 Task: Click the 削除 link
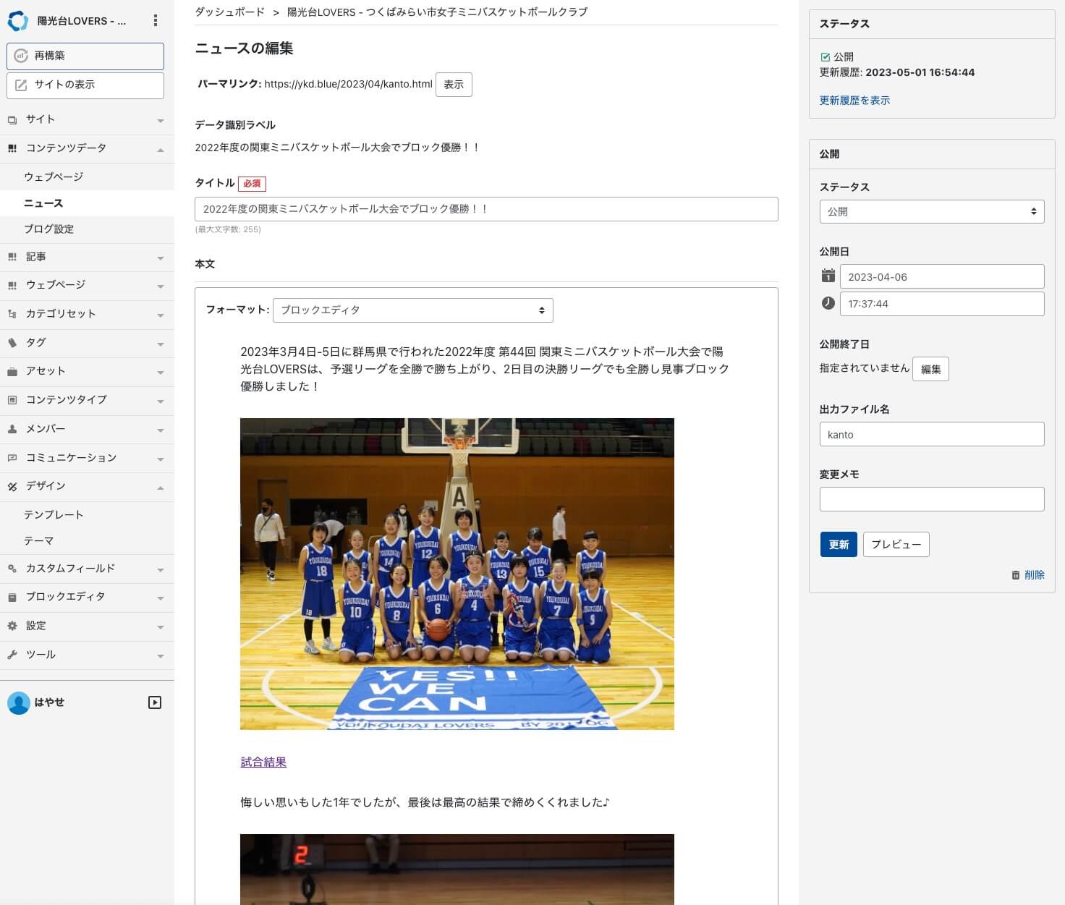coord(1035,575)
